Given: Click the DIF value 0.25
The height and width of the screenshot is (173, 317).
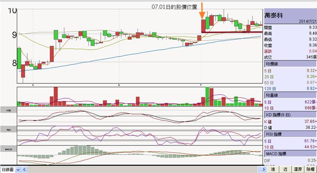Looking at the screenshot, I should tap(312, 161).
